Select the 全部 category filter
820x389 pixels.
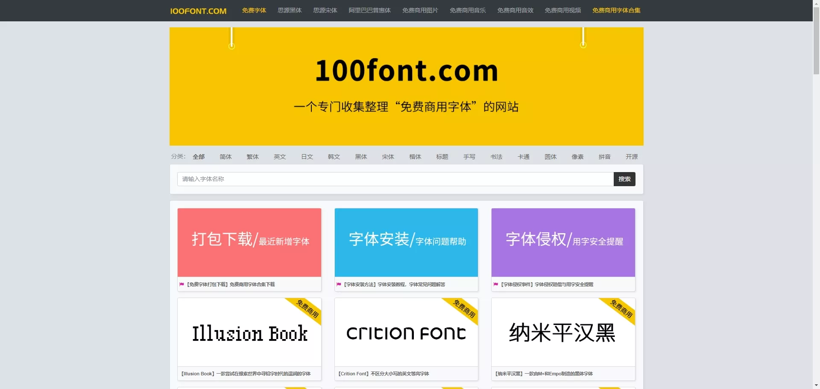click(199, 157)
